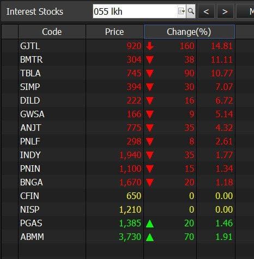254x259 pixels.
Task: Click the green up triangle beside PGAS
Action: coord(150,224)
